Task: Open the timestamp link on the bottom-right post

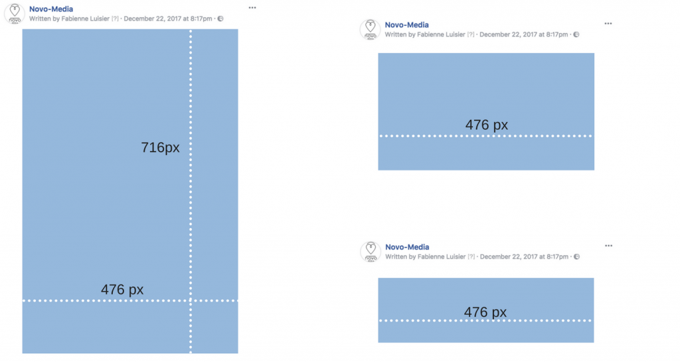Action: (524, 257)
